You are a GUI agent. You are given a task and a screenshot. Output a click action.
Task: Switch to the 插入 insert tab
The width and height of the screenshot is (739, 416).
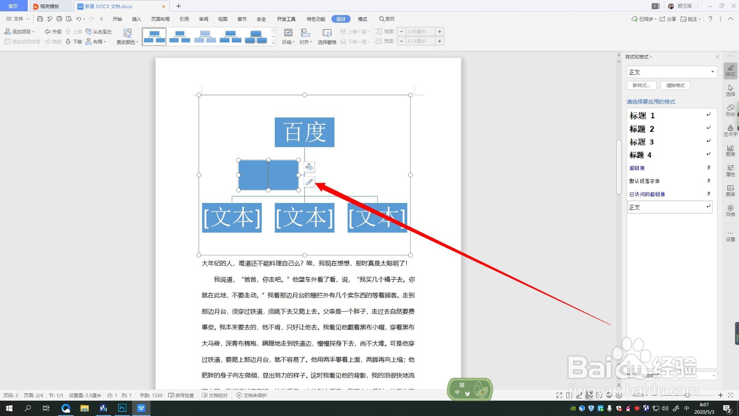coord(137,19)
